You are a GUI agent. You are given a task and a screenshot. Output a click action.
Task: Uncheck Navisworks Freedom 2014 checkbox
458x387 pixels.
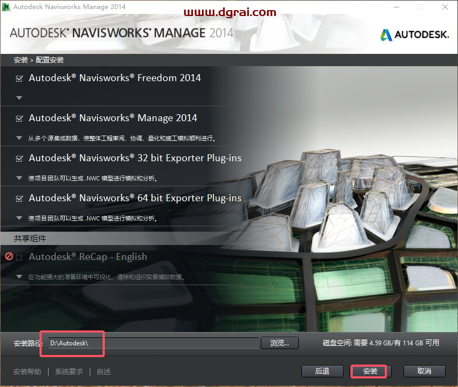coord(19,78)
